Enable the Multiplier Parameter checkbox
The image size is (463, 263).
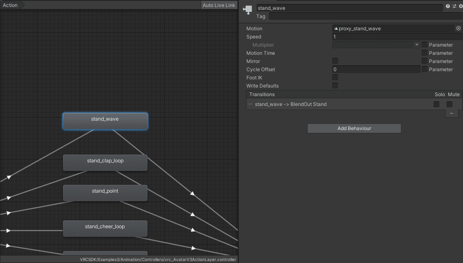tap(424, 45)
